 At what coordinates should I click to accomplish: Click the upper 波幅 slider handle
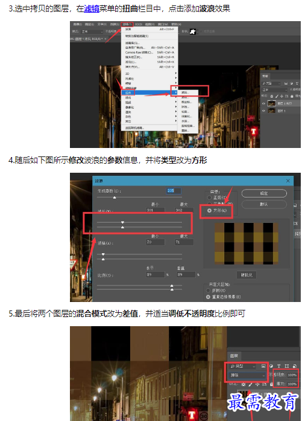[103, 254]
